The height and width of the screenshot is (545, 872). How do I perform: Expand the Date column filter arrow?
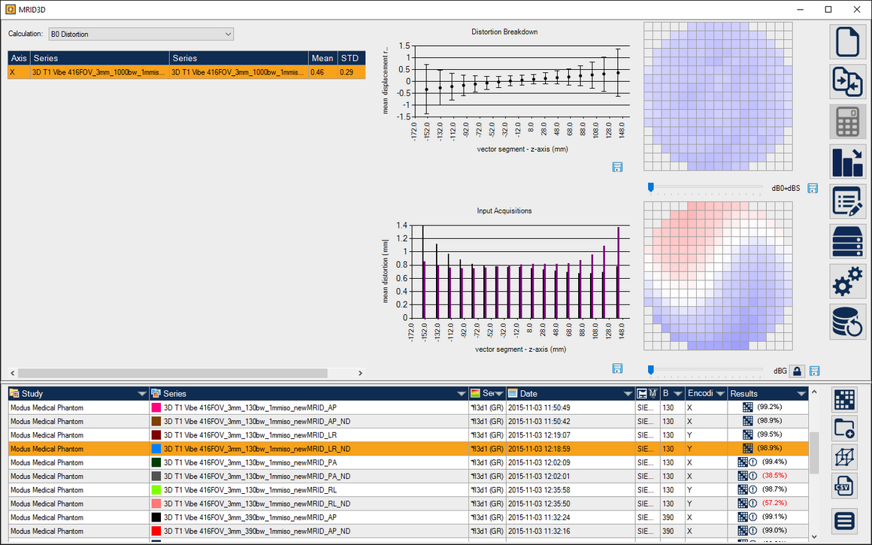coord(628,394)
